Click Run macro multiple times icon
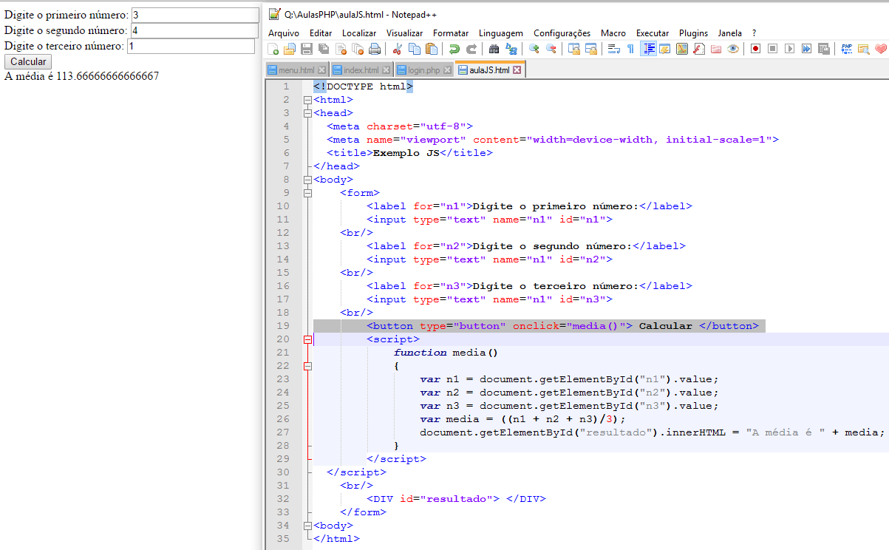 pyautogui.click(x=806, y=49)
